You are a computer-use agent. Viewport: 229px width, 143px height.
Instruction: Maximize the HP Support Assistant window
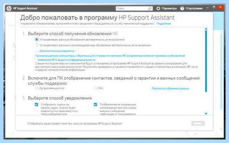pyautogui.click(x=214, y=7)
